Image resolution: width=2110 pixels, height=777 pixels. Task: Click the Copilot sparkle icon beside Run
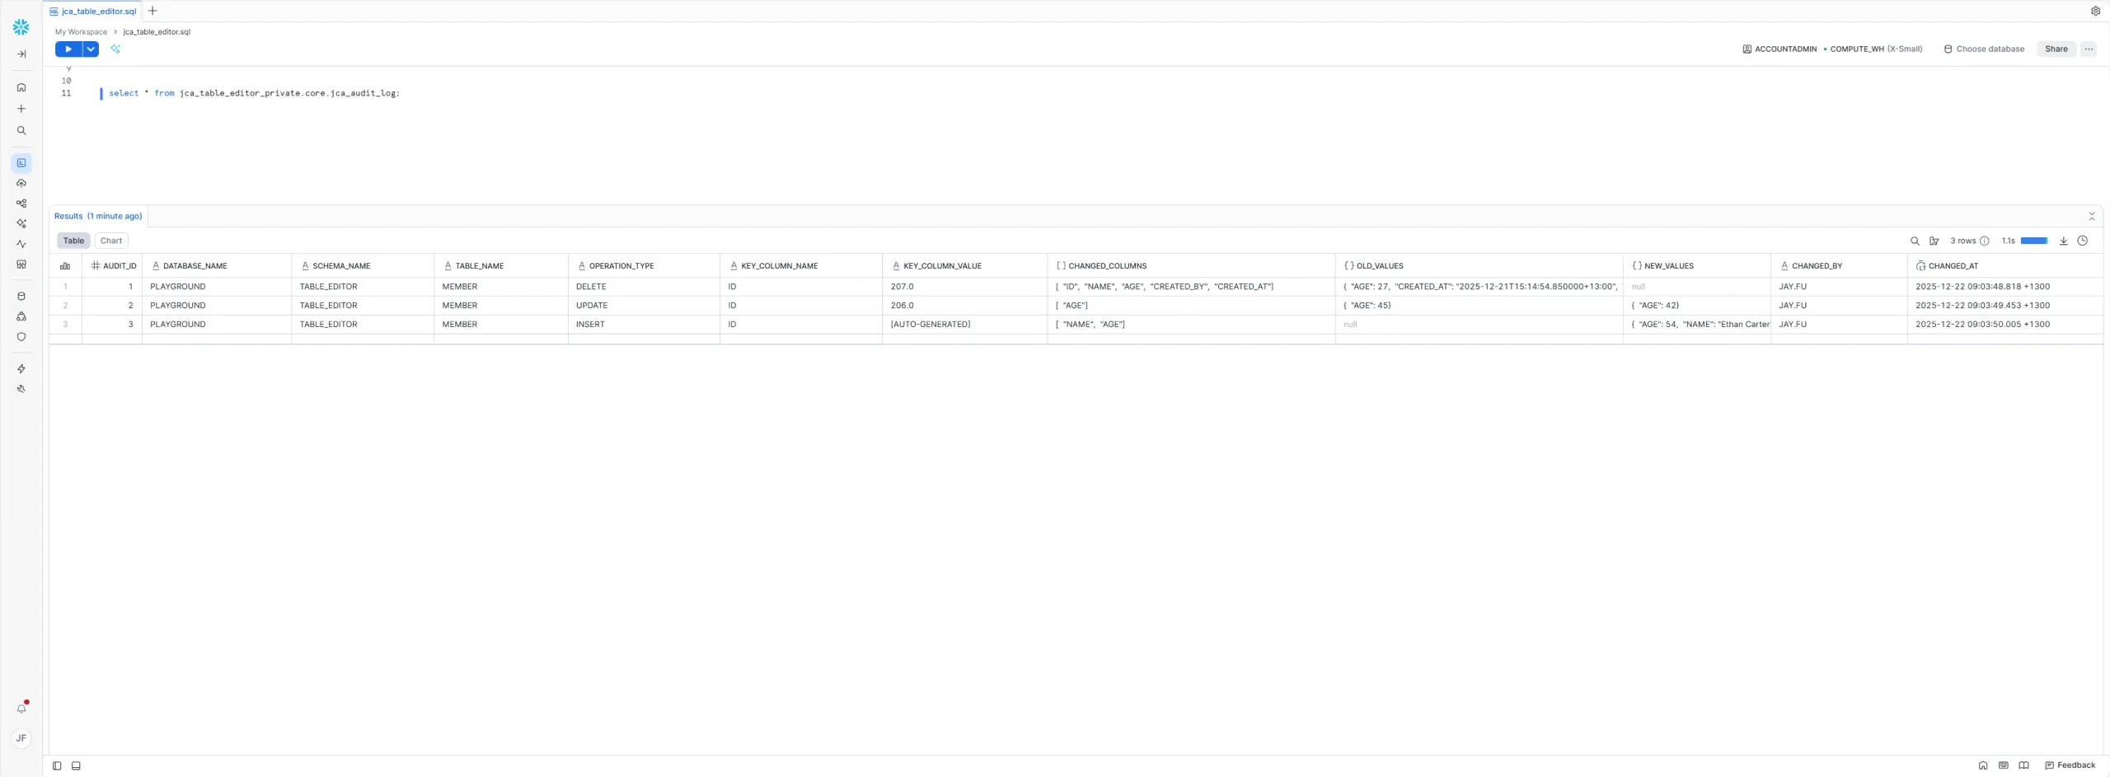[116, 49]
